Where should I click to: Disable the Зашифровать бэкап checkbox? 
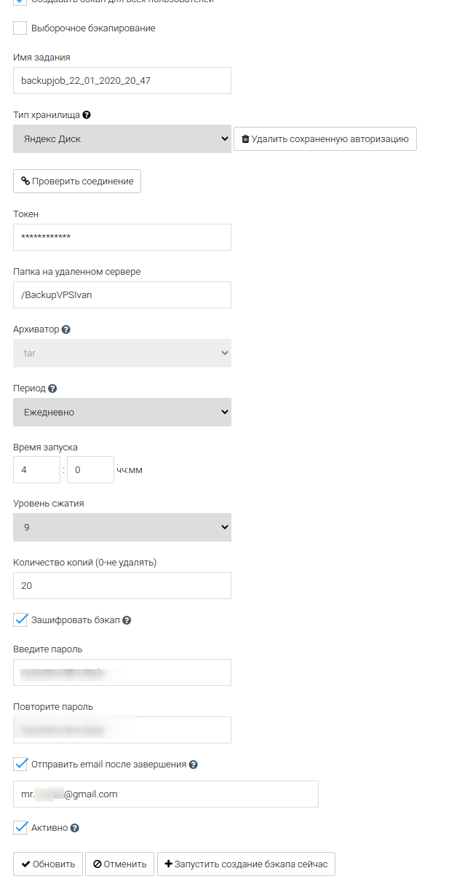coord(19,620)
